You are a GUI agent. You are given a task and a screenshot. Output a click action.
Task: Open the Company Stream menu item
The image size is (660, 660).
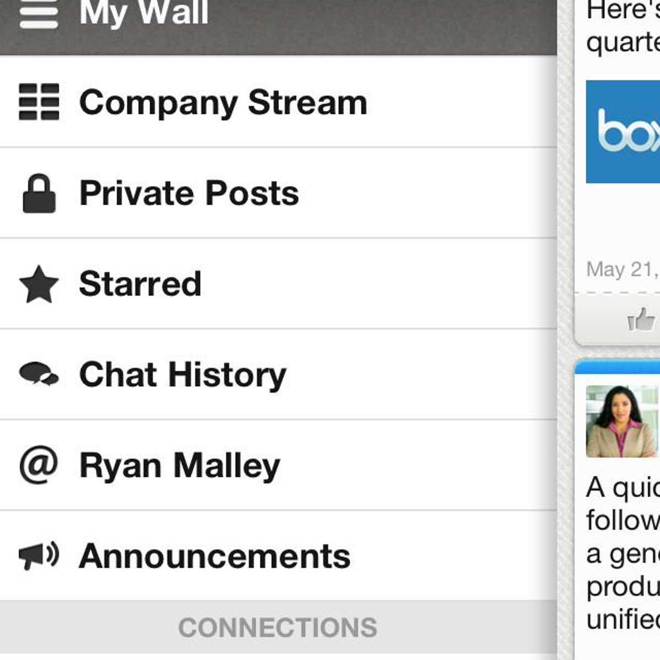coord(278,102)
